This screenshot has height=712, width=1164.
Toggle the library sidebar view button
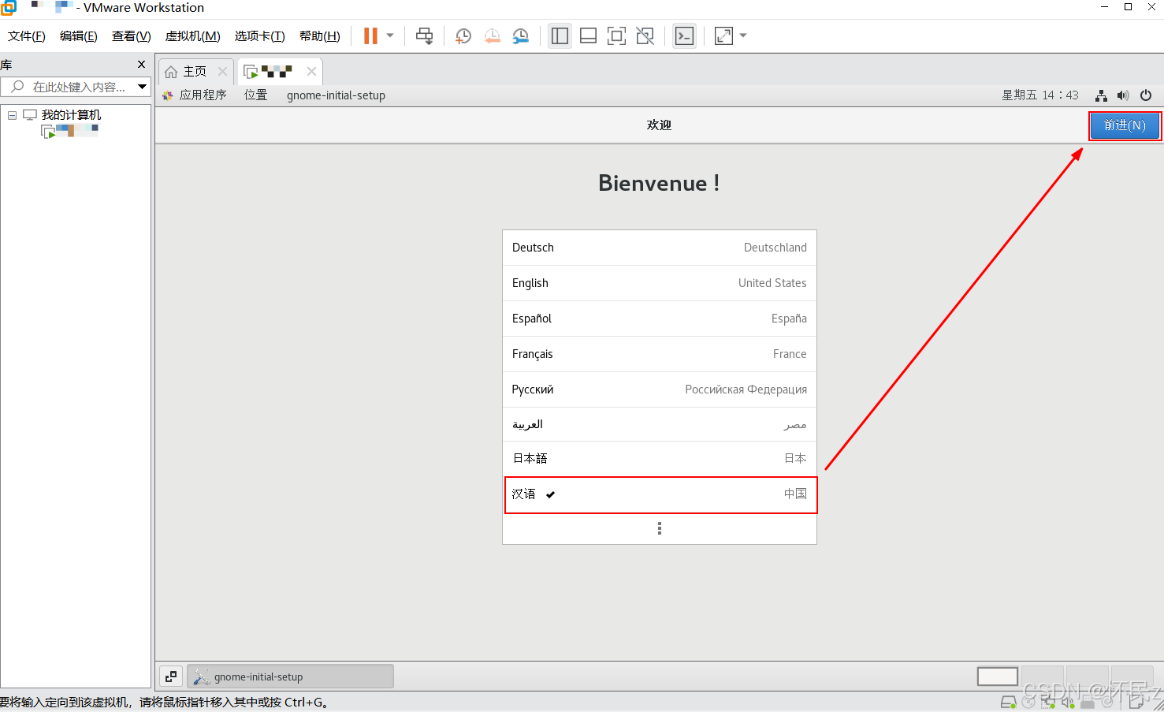[560, 36]
